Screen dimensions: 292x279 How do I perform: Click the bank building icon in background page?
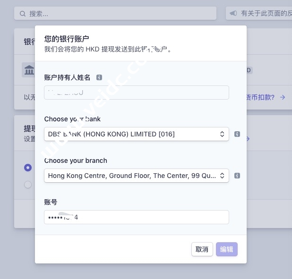click(28, 70)
